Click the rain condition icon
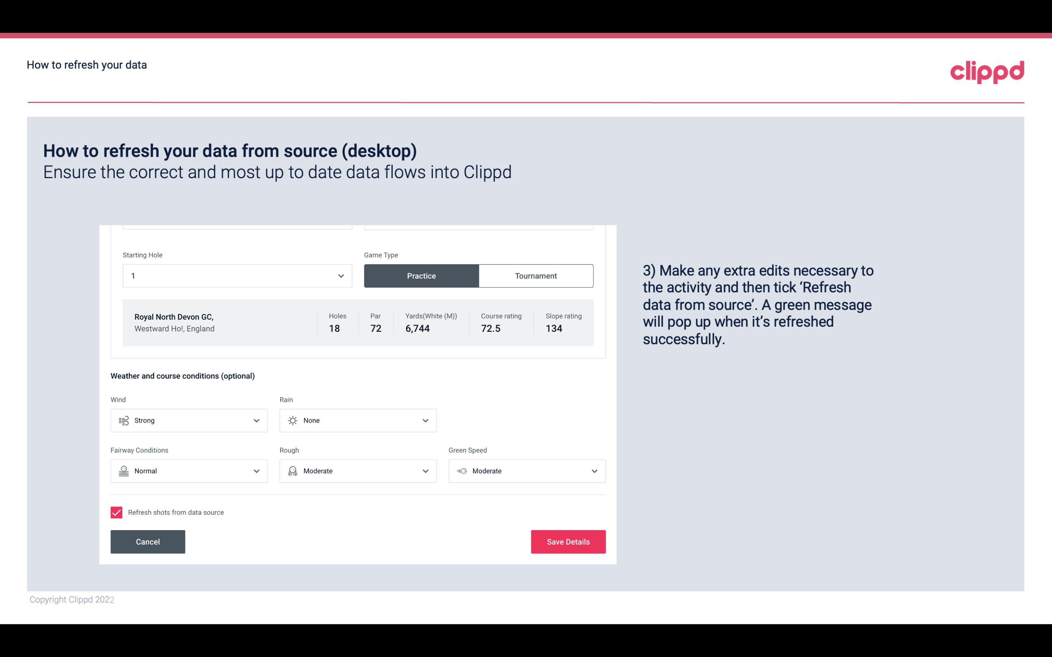Viewport: 1052px width, 657px height. (x=292, y=420)
